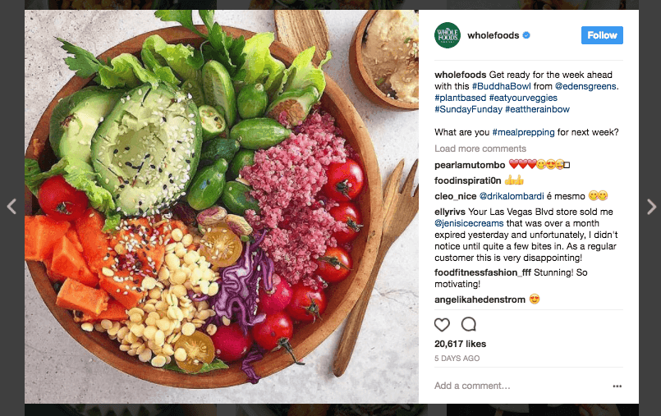Go to the previous post with left arrow

point(11,206)
